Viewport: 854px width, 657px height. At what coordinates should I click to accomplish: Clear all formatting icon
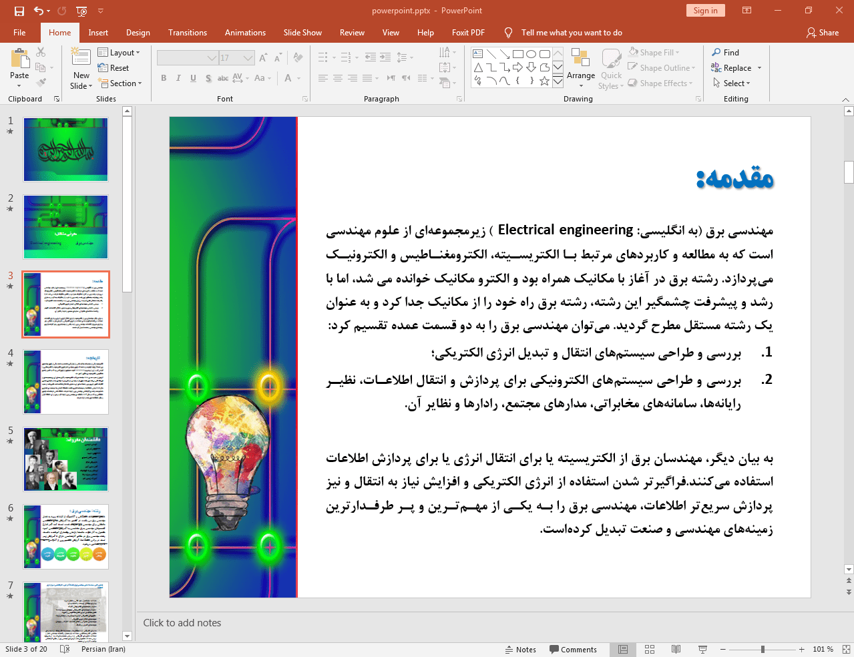(x=298, y=58)
